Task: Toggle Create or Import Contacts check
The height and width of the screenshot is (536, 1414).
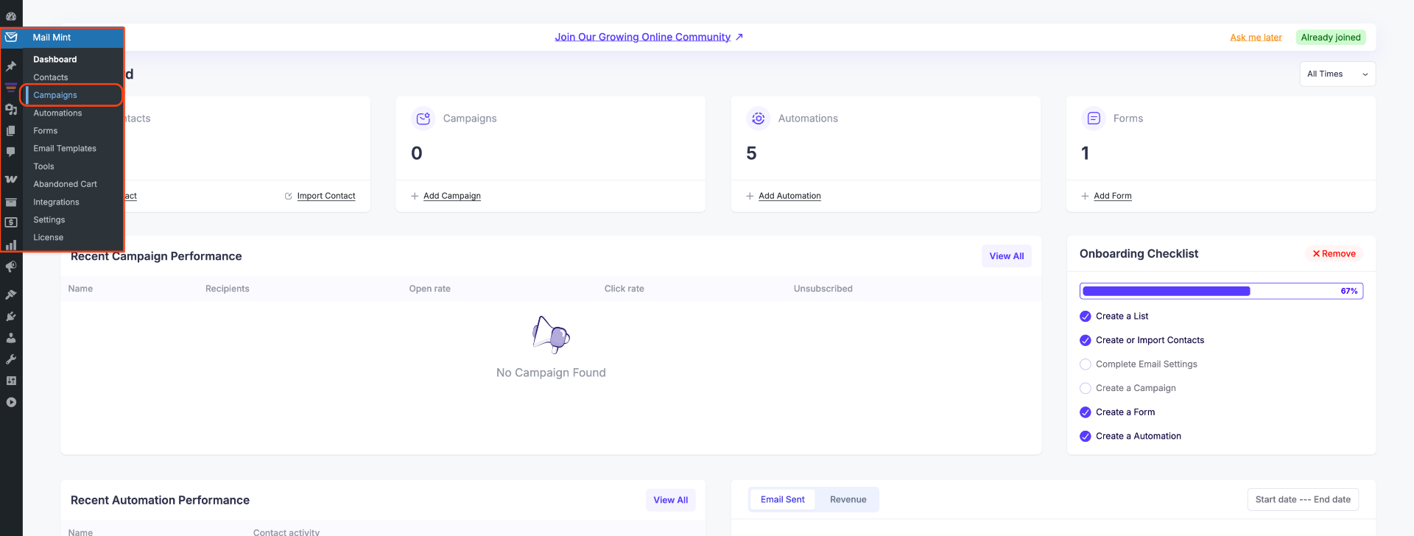Action: [1086, 340]
